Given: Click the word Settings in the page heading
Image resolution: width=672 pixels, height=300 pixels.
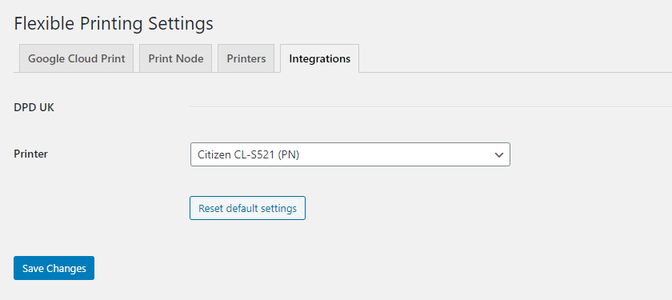Looking at the screenshot, I should point(181,25).
